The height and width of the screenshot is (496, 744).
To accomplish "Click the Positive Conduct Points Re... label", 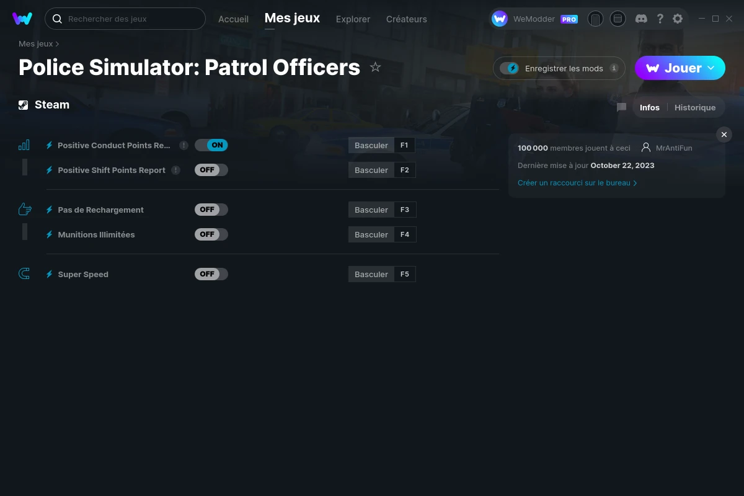I will point(114,145).
